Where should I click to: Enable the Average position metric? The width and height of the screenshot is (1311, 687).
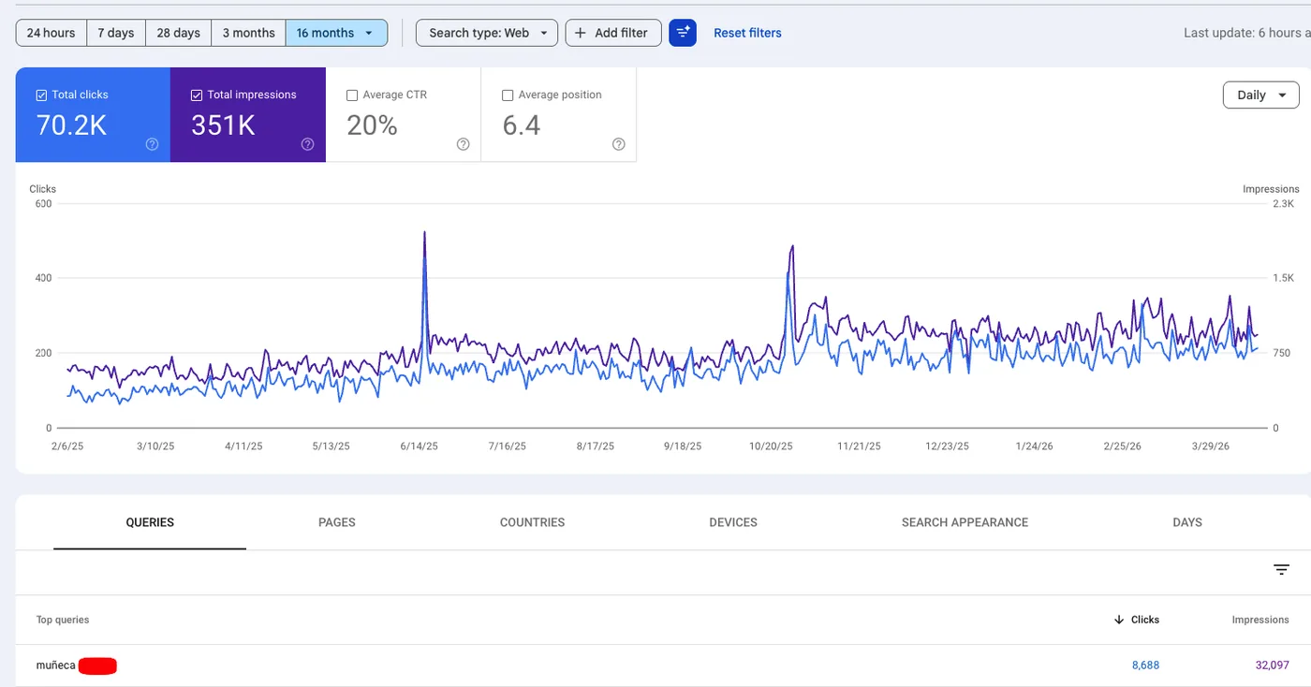tap(508, 95)
